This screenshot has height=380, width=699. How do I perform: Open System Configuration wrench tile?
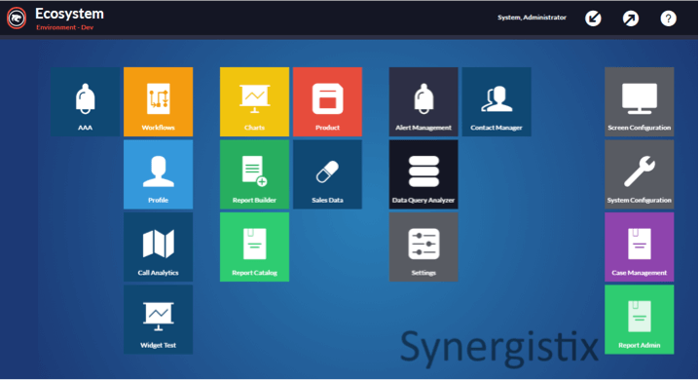point(640,174)
